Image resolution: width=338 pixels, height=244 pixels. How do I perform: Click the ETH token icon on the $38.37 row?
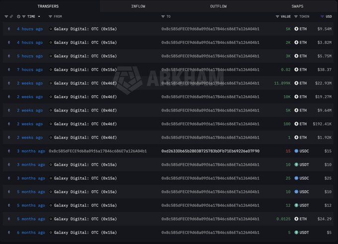coord(296,69)
